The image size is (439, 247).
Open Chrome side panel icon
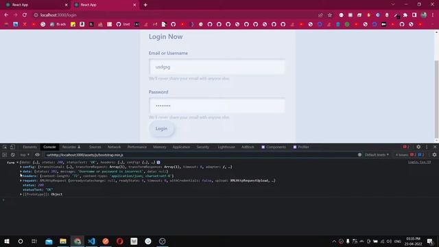pos(414,15)
